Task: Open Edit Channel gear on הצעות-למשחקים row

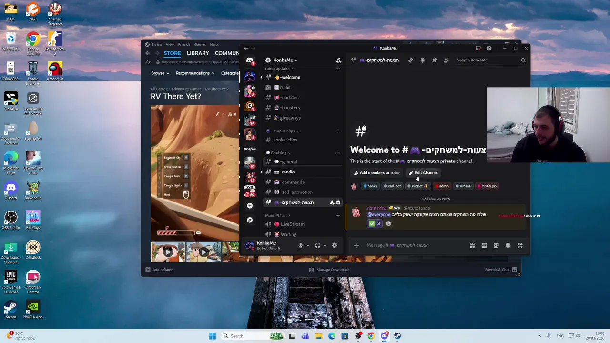Action: click(338, 202)
